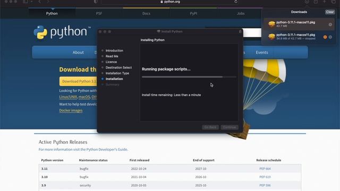Open the PEP 619 release schedule link
This screenshot has height=191, width=340.
(265, 177)
